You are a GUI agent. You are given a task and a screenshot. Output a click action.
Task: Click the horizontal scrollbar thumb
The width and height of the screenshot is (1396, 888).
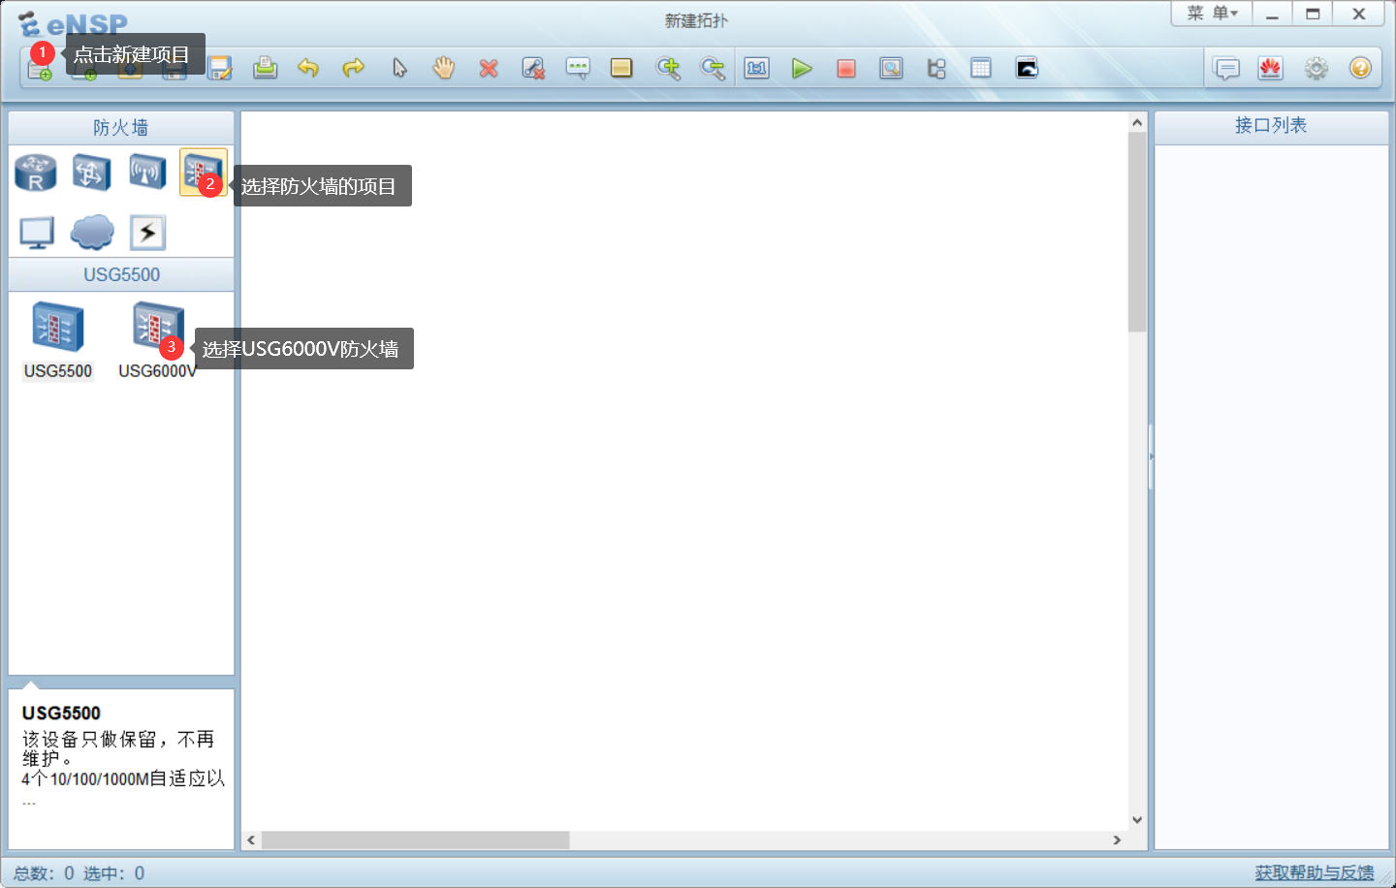point(415,840)
